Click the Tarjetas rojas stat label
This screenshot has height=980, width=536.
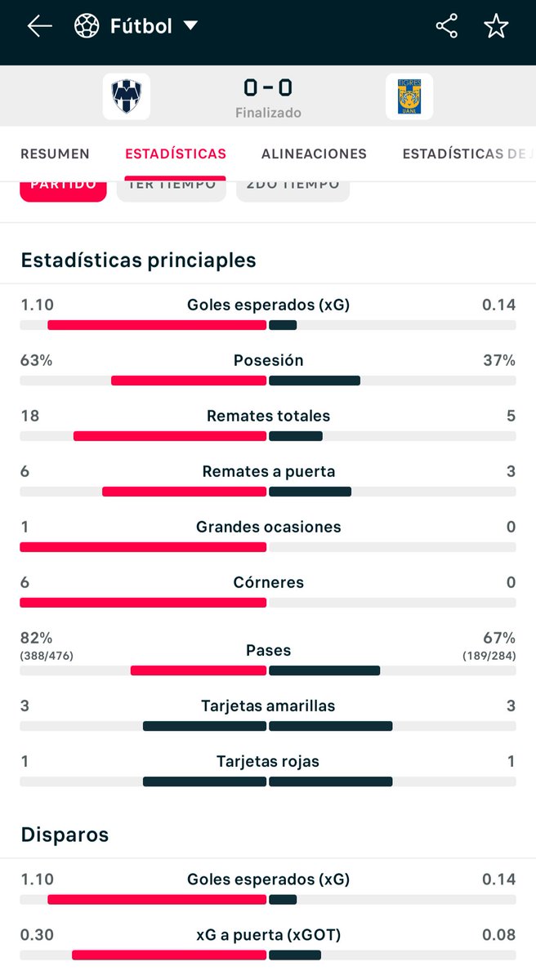point(268,761)
